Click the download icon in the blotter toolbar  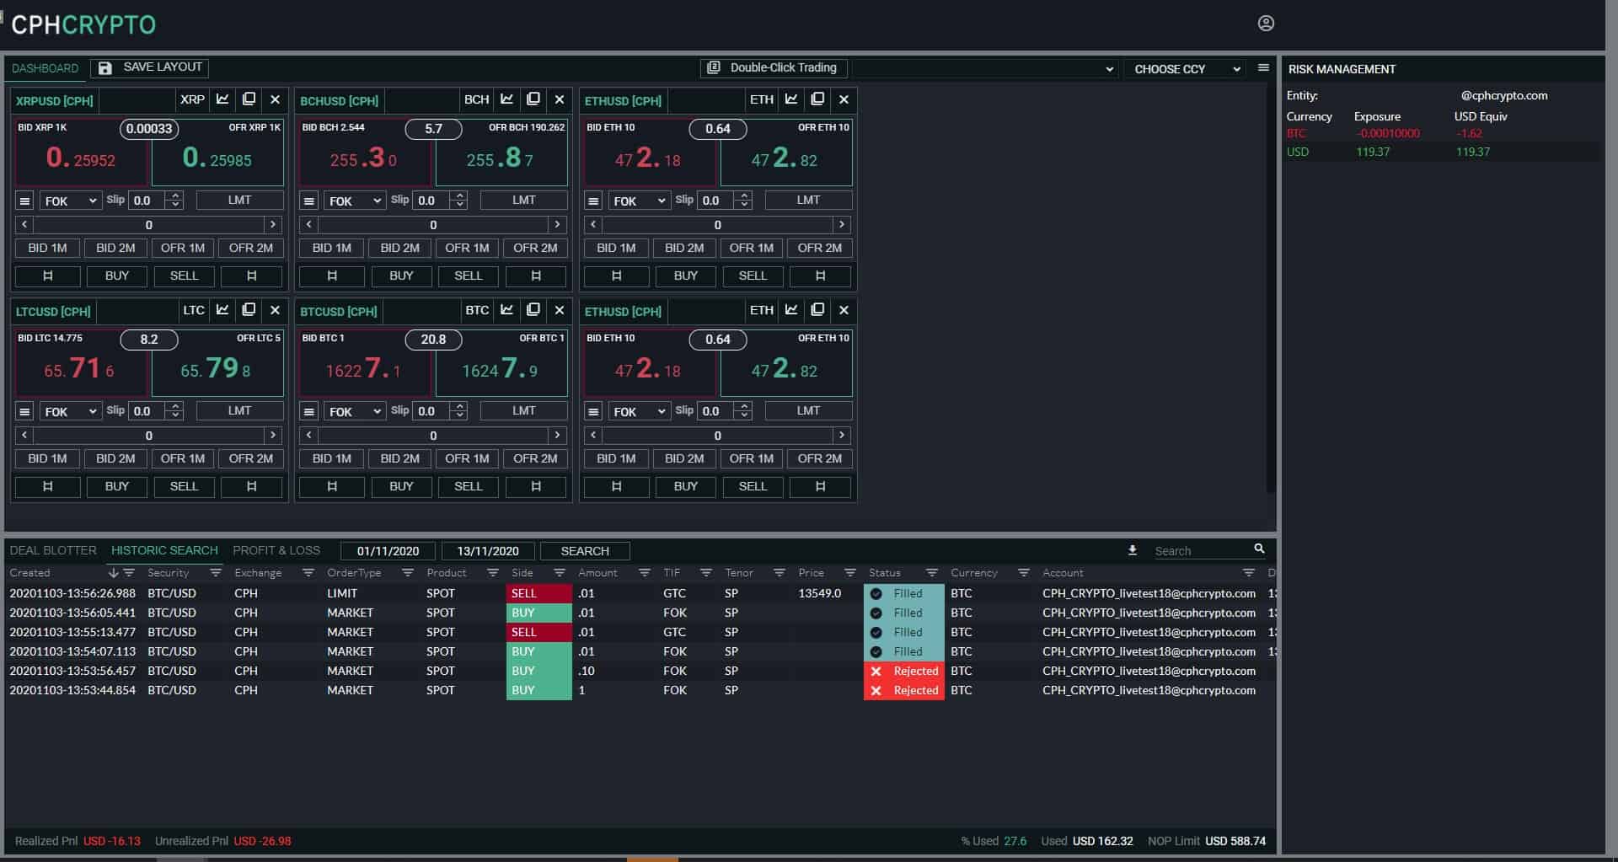click(1132, 549)
